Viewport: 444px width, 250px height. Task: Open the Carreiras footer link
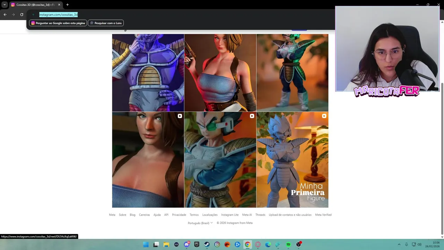[144, 215]
